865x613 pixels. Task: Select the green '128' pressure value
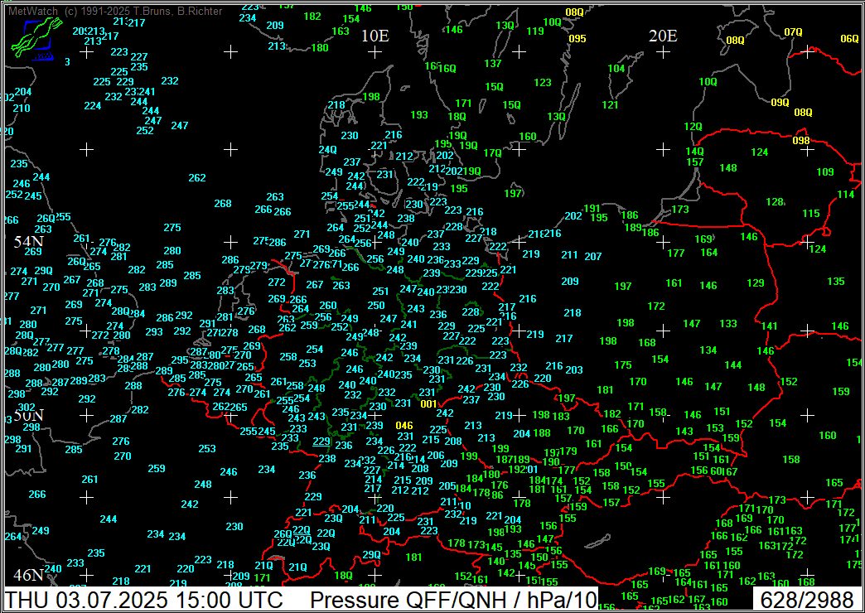coord(775,202)
